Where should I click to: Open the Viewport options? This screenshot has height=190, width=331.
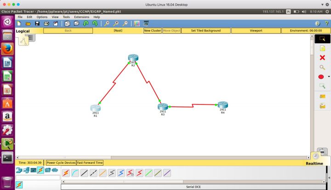pos(256,31)
